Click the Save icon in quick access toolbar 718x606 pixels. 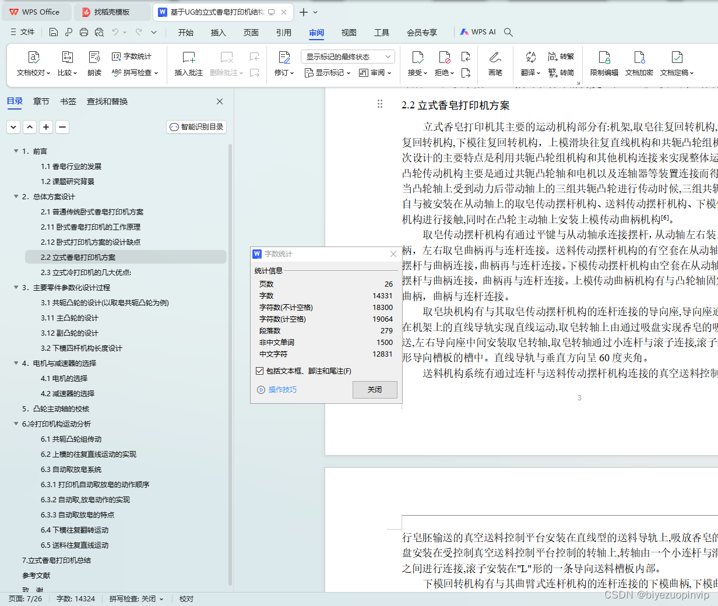click(54, 32)
